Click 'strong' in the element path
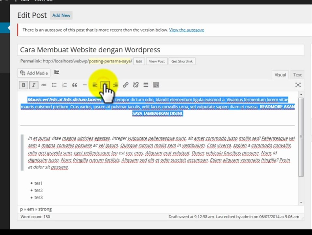 [45, 209]
